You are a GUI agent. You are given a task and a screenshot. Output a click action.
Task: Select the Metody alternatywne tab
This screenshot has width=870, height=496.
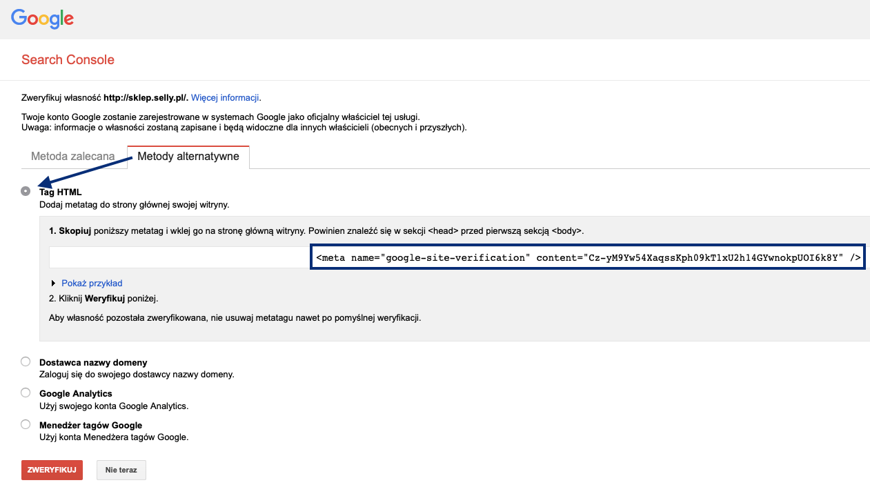point(188,157)
